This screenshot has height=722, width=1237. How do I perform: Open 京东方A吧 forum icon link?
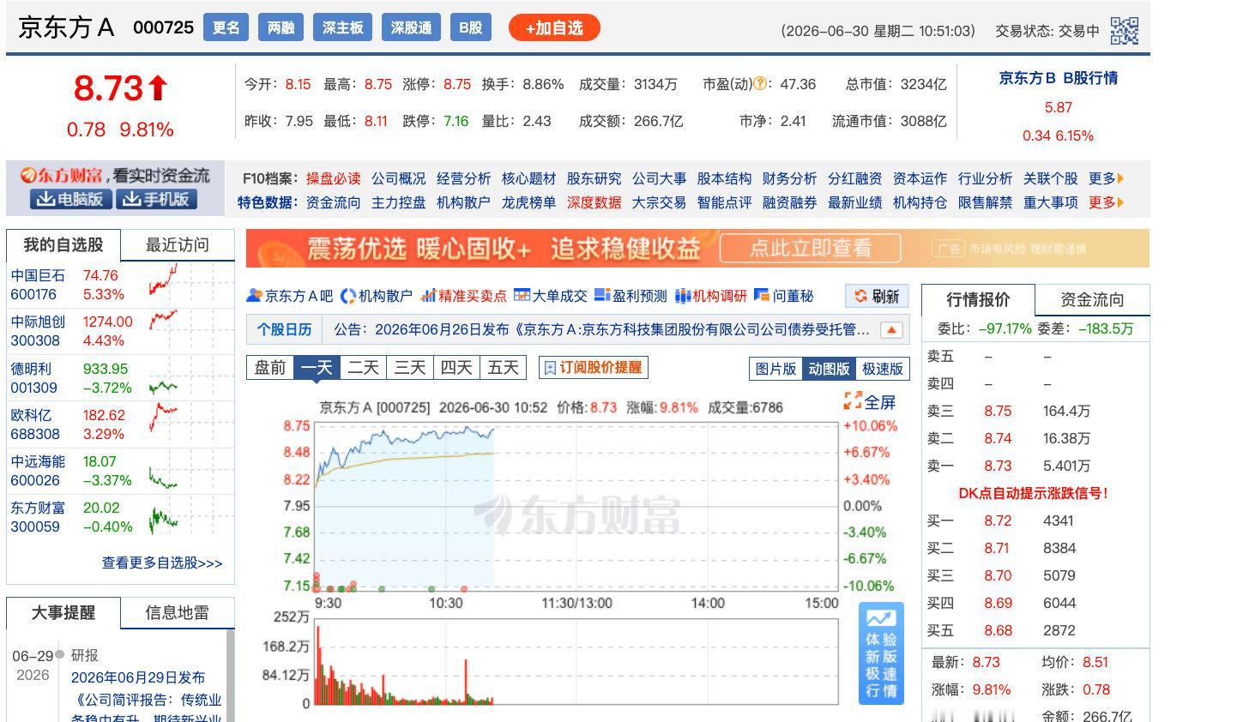[254, 296]
